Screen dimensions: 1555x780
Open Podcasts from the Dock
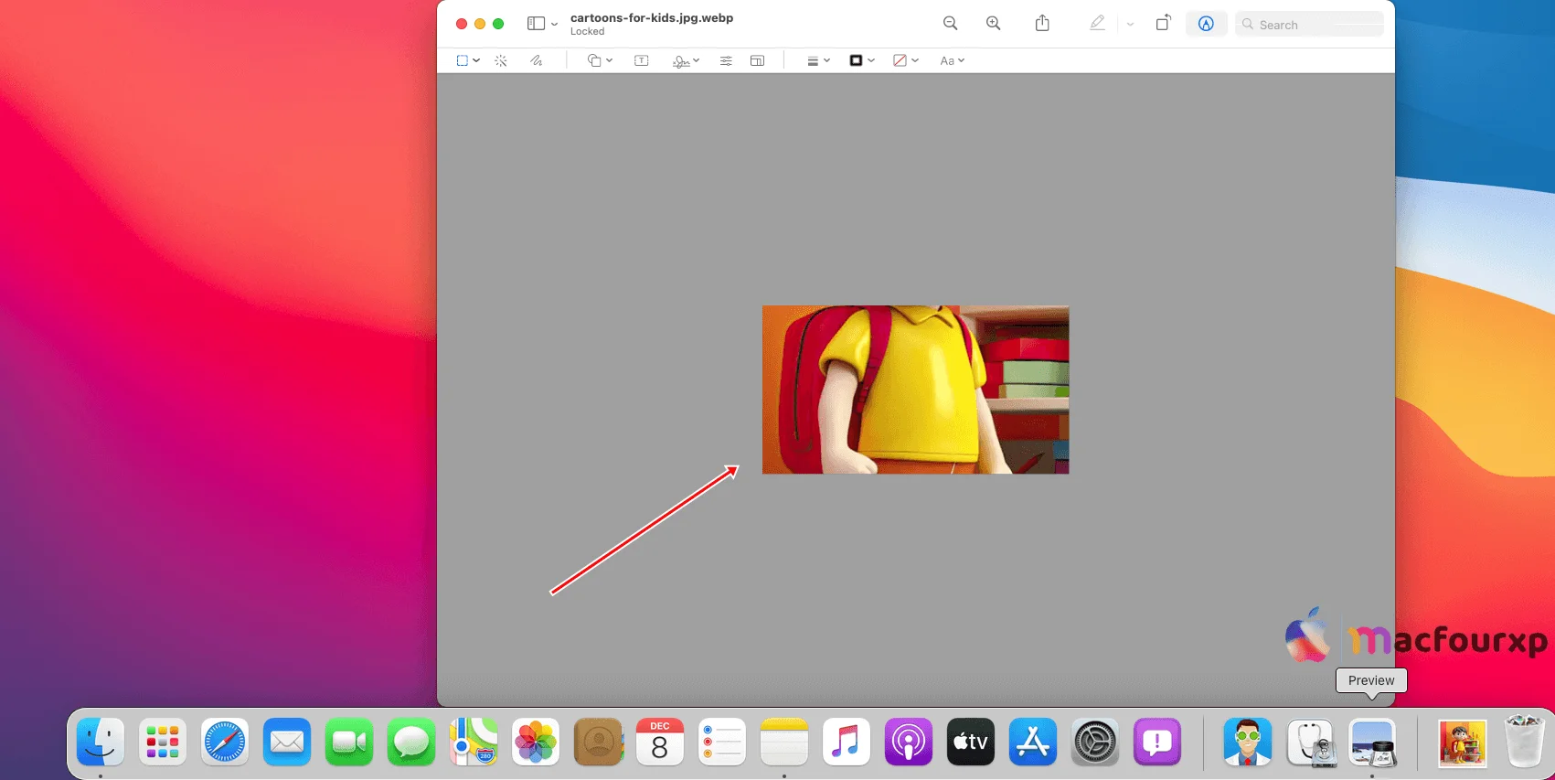pos(909,742)
